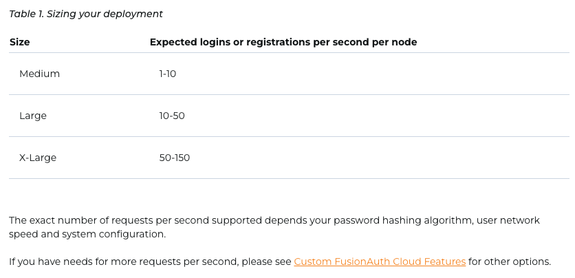Click 'per second per node' in header
The height and width of the screenshot is (278, 575).
(365, 42)
